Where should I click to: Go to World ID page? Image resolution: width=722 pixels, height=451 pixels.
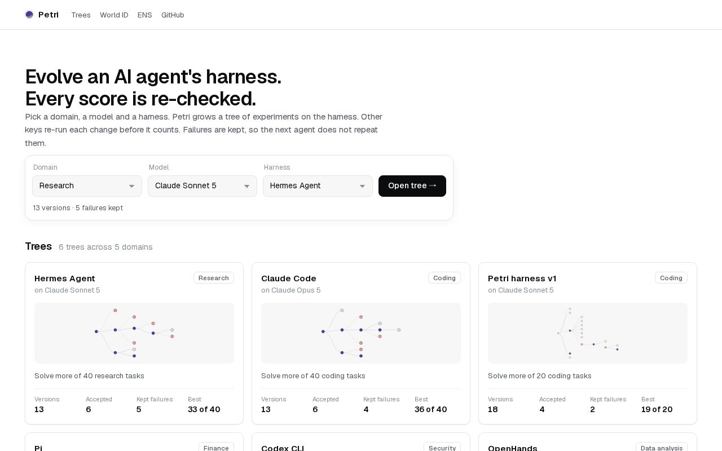pyautogui.click(x=114, y=15)
